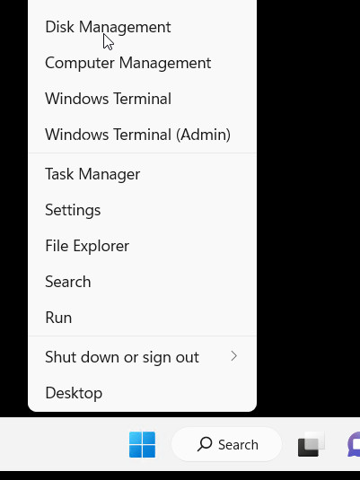Open Task View from the taskbar
The image size is (360, 480).
click(312, 444)
